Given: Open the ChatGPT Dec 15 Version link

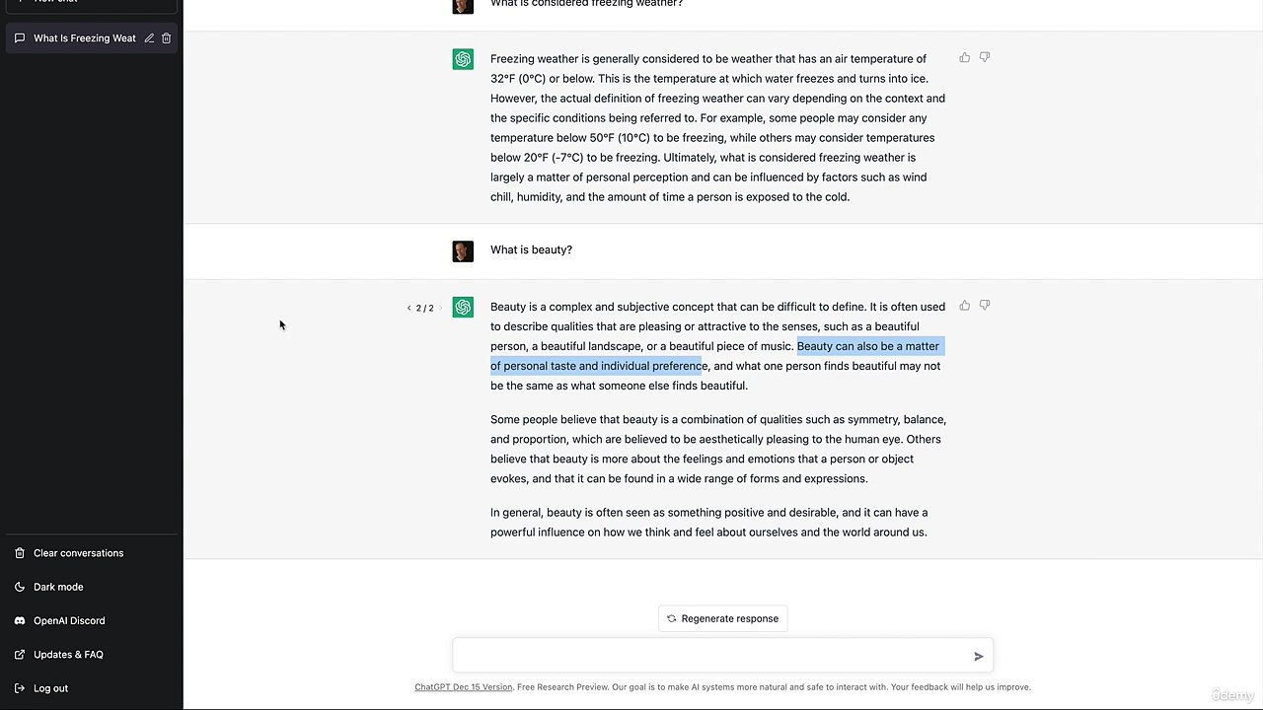Looking at the screenshot, I should [x=463, y=687].
